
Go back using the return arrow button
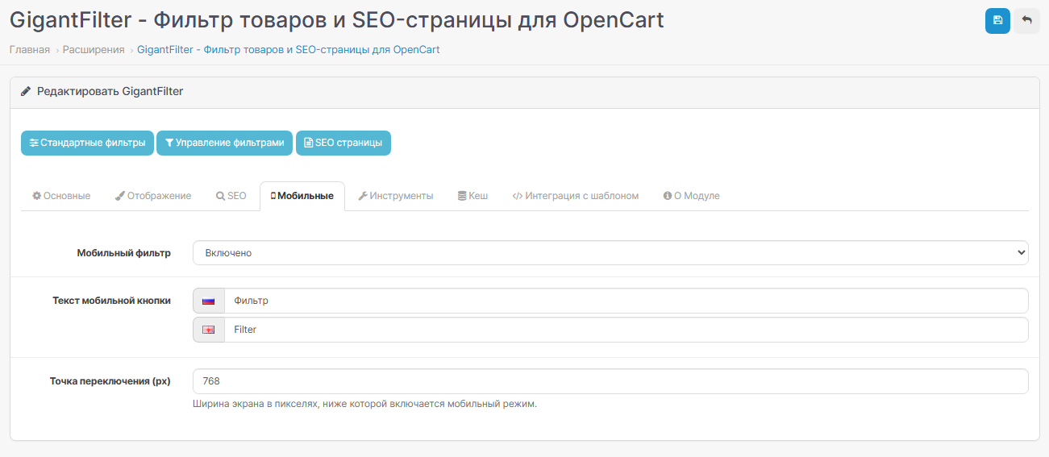[1026, 20]
